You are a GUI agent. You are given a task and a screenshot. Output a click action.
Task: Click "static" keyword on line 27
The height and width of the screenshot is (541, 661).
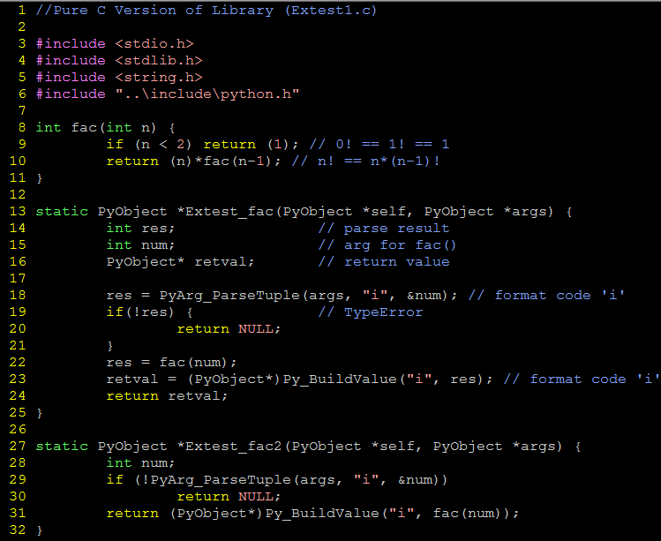pos(62,446)
